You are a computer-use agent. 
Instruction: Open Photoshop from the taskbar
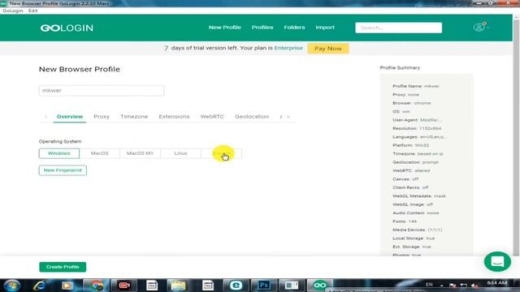click(263, 286)
